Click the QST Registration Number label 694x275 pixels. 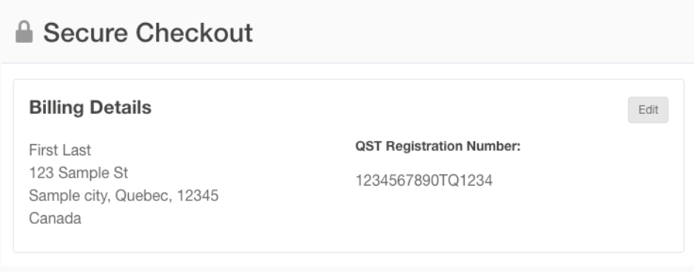438,146
